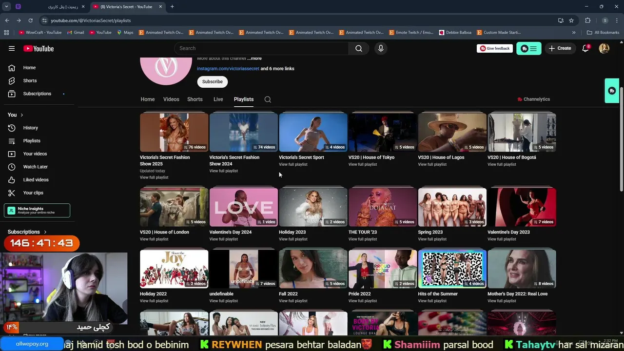This screenshot has height=351, width=624.
Task: Open All Bookmarks folder
Action: tap(603, 33)
